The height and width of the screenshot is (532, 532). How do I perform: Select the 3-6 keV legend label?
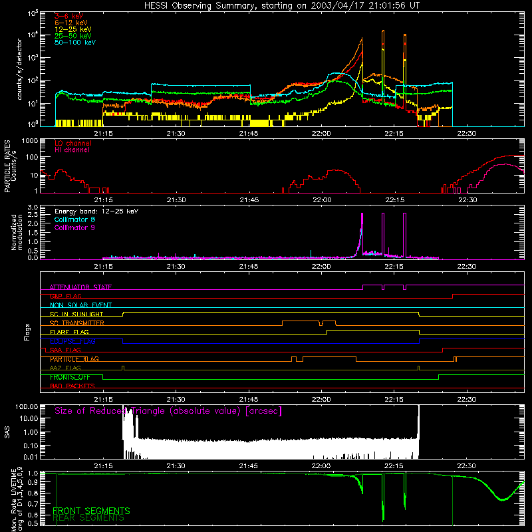pos(69,16)
